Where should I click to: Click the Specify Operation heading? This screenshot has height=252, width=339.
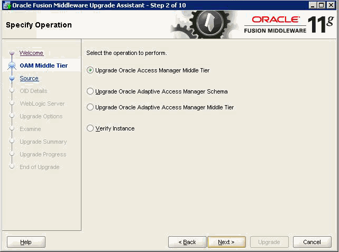[39, 25]
